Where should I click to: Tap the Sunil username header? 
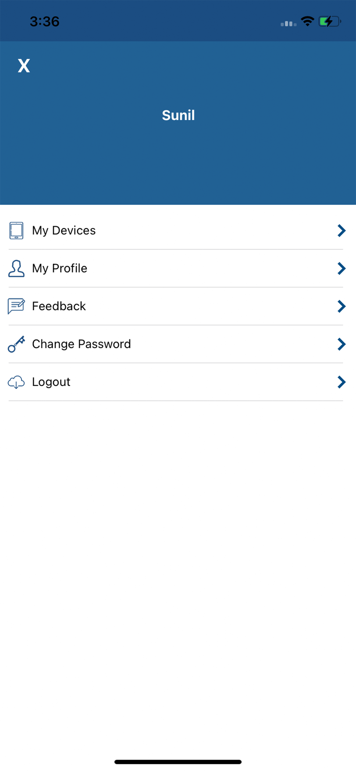[x=178, y=115]
